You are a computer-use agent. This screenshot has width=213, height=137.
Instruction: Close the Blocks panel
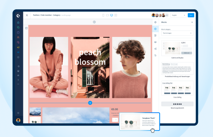[192, 22]
